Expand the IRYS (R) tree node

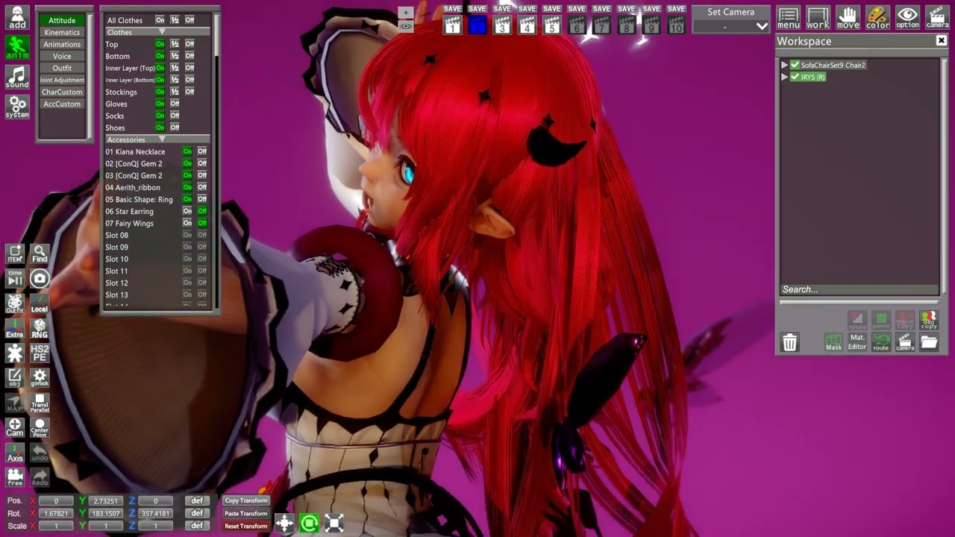[x=784, y=77]
